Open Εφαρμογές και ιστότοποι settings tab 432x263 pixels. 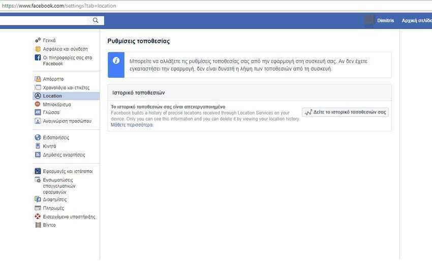(68, 171)
